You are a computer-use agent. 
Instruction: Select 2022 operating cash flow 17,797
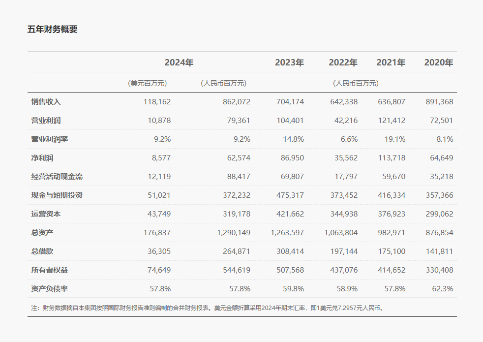coord(346,177)
